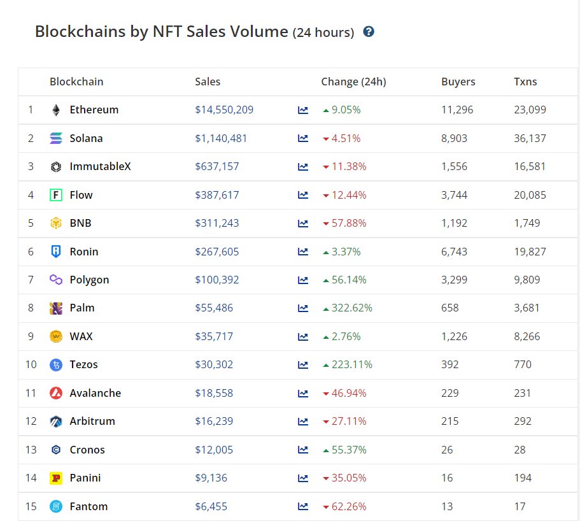
Task: Open the Panini blockchain link
Action: (x=85, y=478)
